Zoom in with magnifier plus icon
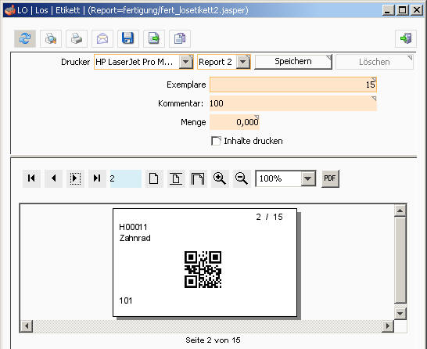The width and height of the screenshot is (427, 349). [x=220, y=178]
